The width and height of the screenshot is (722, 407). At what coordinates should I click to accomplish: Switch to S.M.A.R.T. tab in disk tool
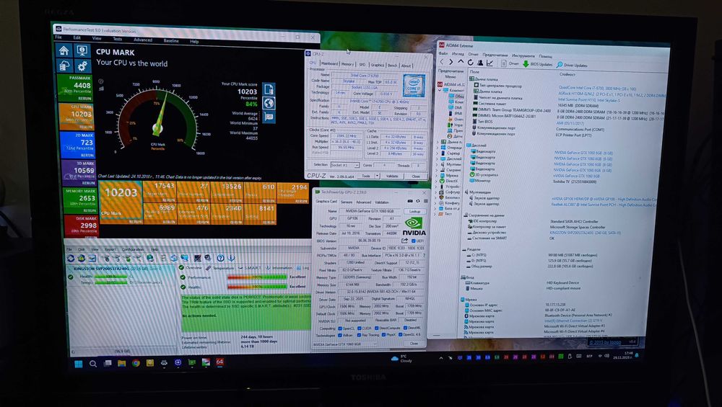[x=251, y=268]
